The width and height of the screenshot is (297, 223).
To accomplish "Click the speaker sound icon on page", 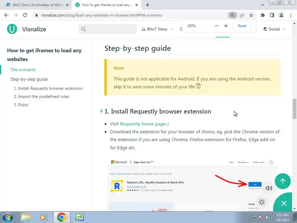I will click(269, 188).
